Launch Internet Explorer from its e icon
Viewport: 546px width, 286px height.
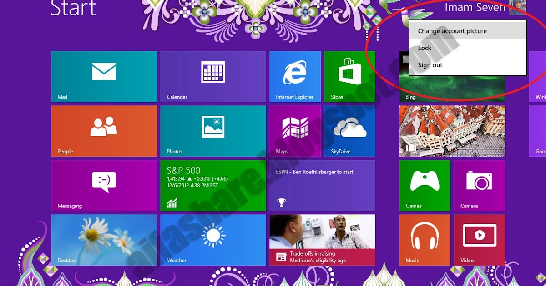point(295,72)
